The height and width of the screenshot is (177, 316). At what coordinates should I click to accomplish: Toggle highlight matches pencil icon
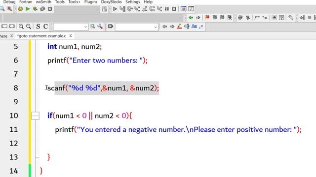click(179, 27)
